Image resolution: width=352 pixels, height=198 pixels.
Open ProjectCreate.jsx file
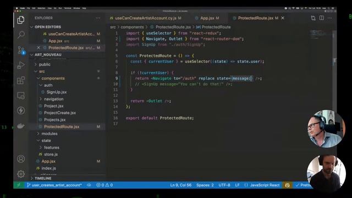click(60, 113)
